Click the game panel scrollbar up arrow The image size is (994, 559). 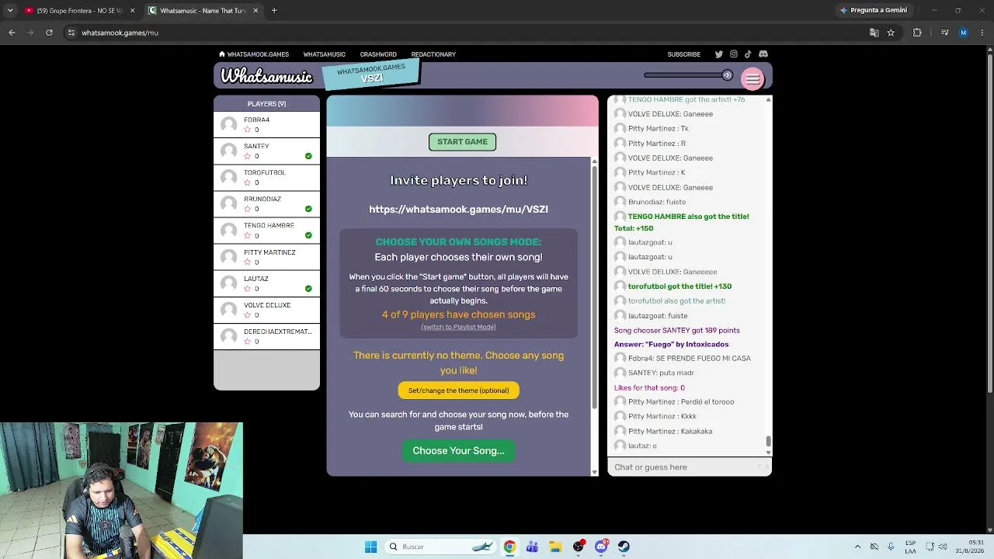[595, 161]
